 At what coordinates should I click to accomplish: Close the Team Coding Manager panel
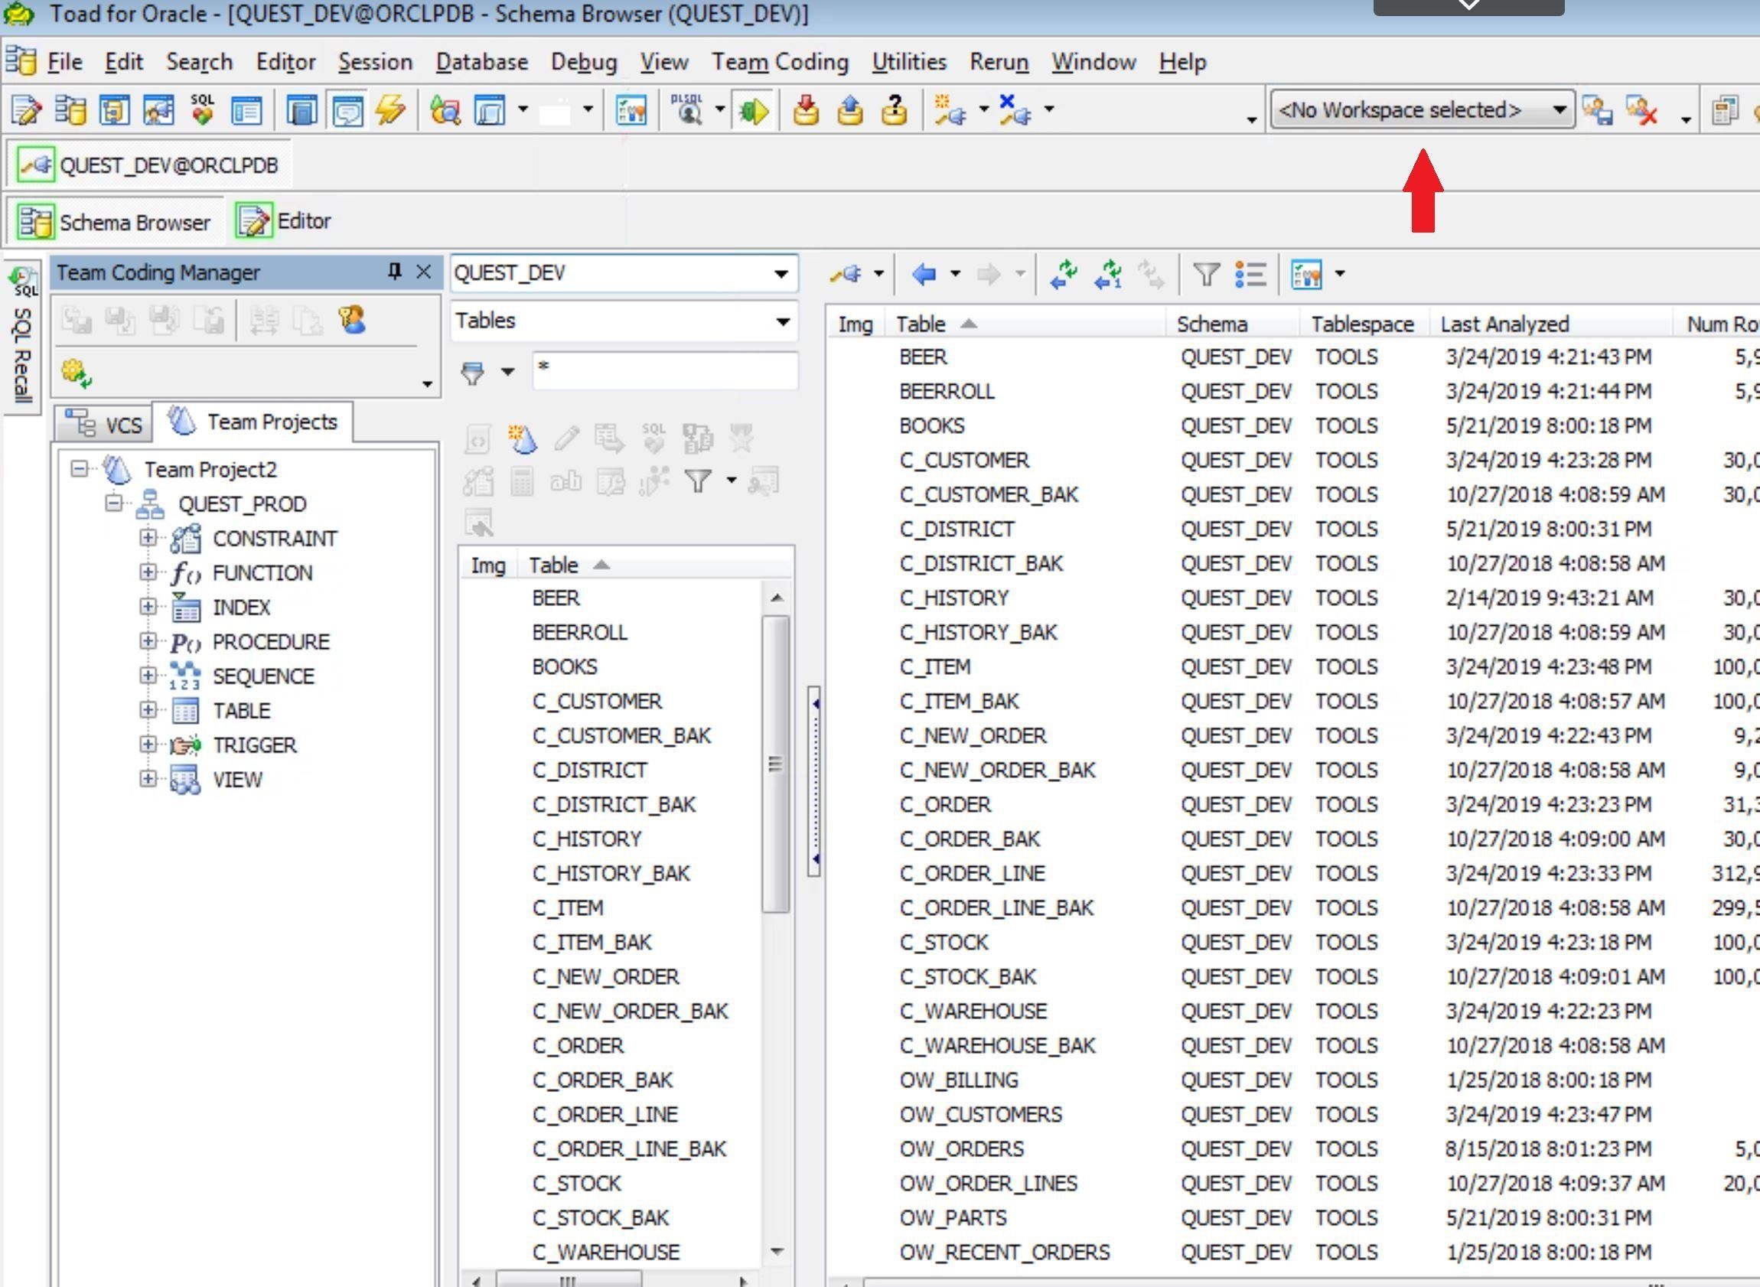click(x=424, y=271)
